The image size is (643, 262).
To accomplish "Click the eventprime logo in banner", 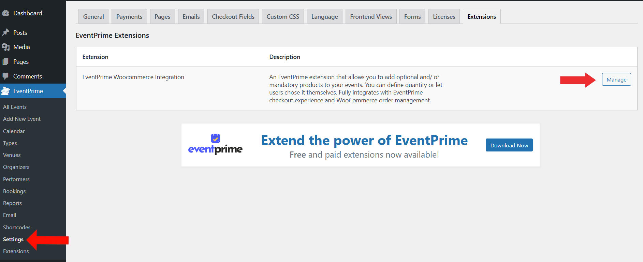I will pos(215,144).
